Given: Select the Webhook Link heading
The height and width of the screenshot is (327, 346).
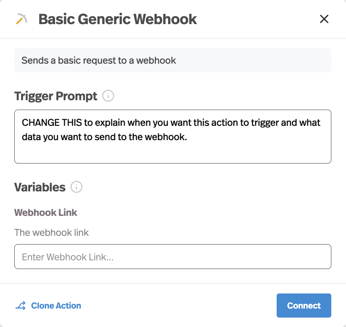Looking at the screenshot, I should coord(45,212).
